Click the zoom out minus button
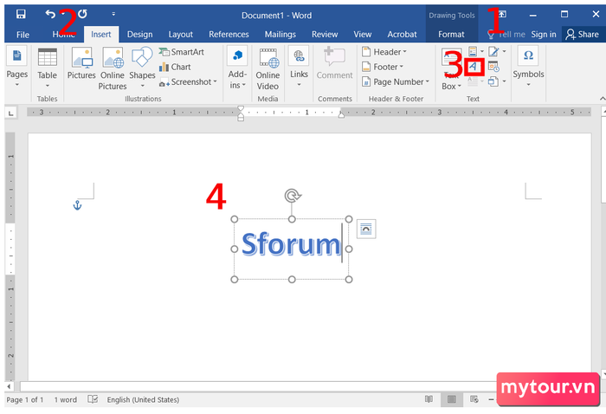The image size is (606, 414). tap(491, 399)
